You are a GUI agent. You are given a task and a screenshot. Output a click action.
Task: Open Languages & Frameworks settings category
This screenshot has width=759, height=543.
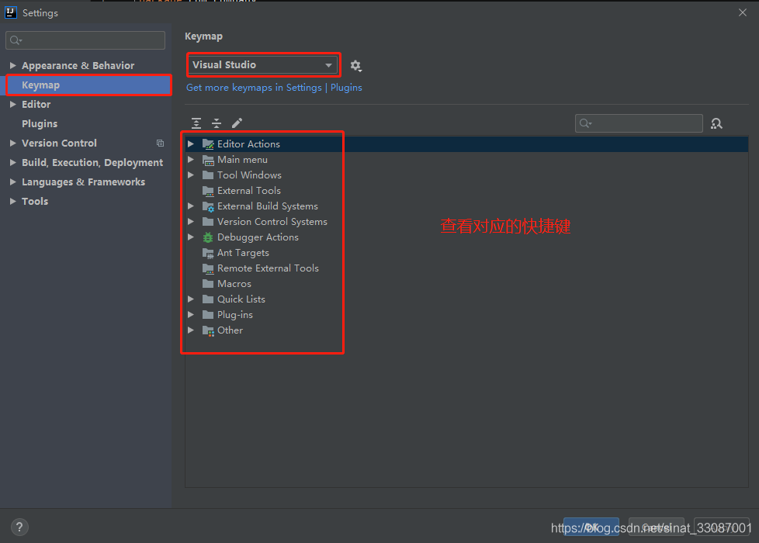click(x=83, y=182)
